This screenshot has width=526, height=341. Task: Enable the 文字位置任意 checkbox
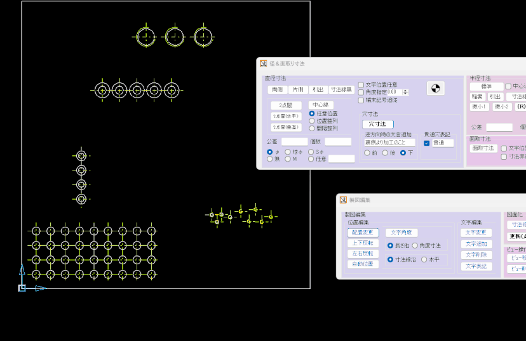click(x=361, y=84)
